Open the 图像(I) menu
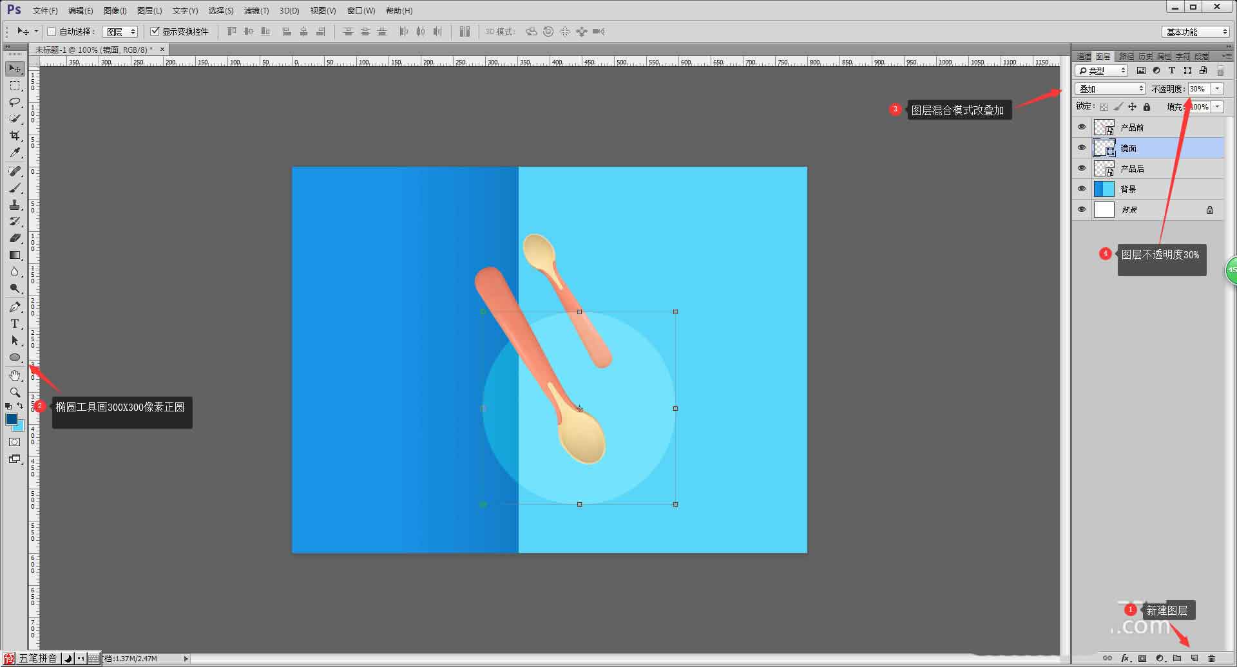Viewport: 1237px width, 667px height. tap(115, 11)
